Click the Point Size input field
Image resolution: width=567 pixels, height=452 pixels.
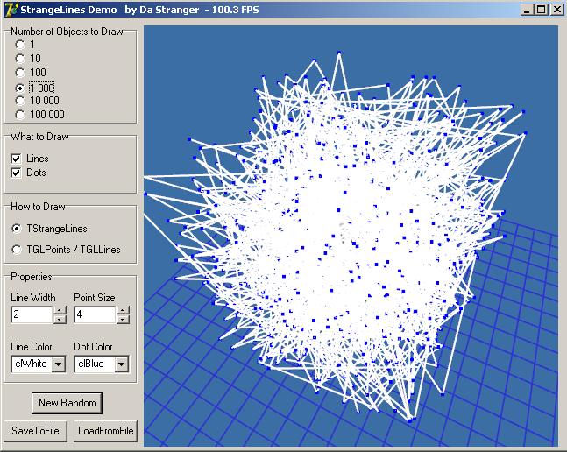[96, 314]
